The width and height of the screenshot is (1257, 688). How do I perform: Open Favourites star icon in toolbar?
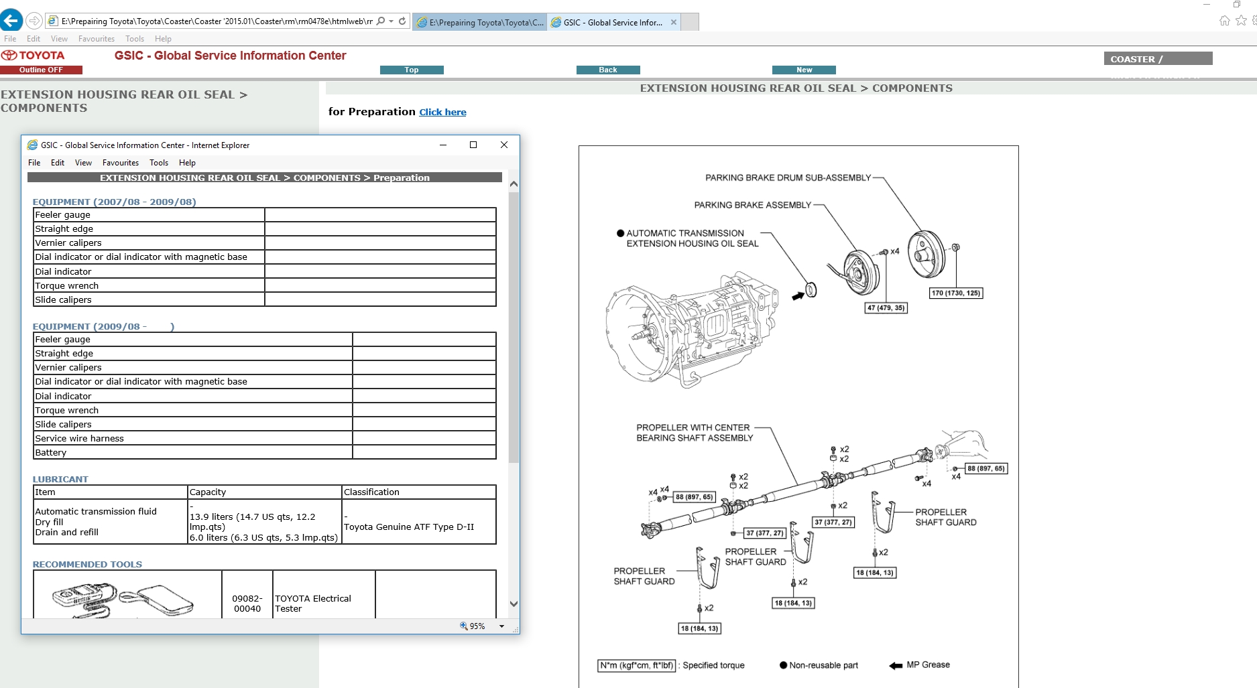click(x=1241, y=21)
